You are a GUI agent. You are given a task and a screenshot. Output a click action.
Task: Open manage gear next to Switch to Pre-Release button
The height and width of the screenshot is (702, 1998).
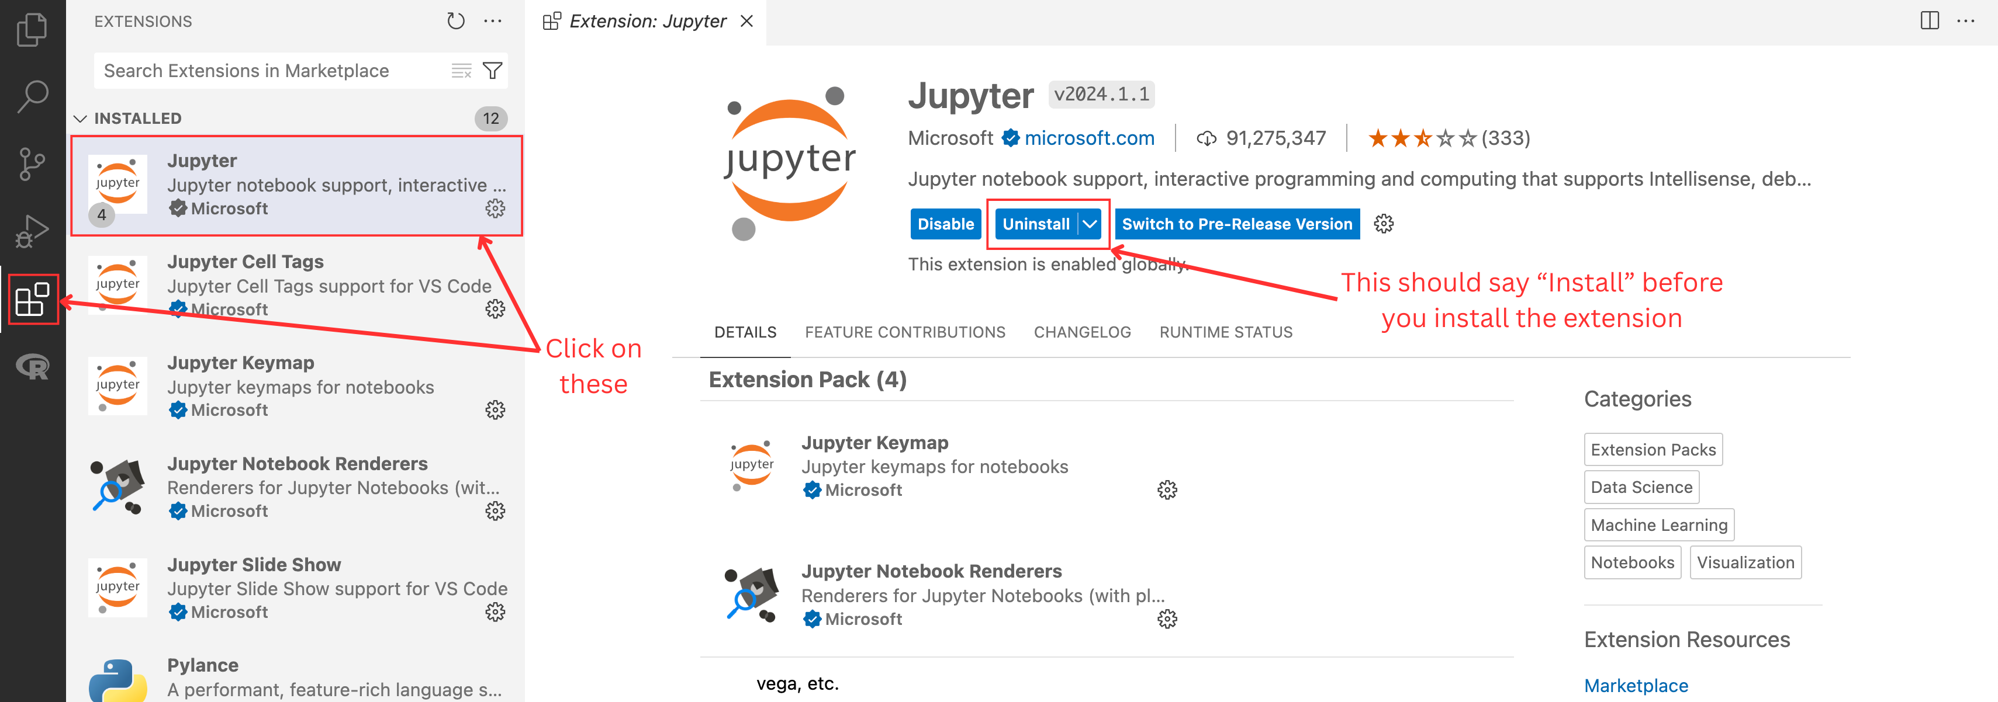(x=1383, y=224)
